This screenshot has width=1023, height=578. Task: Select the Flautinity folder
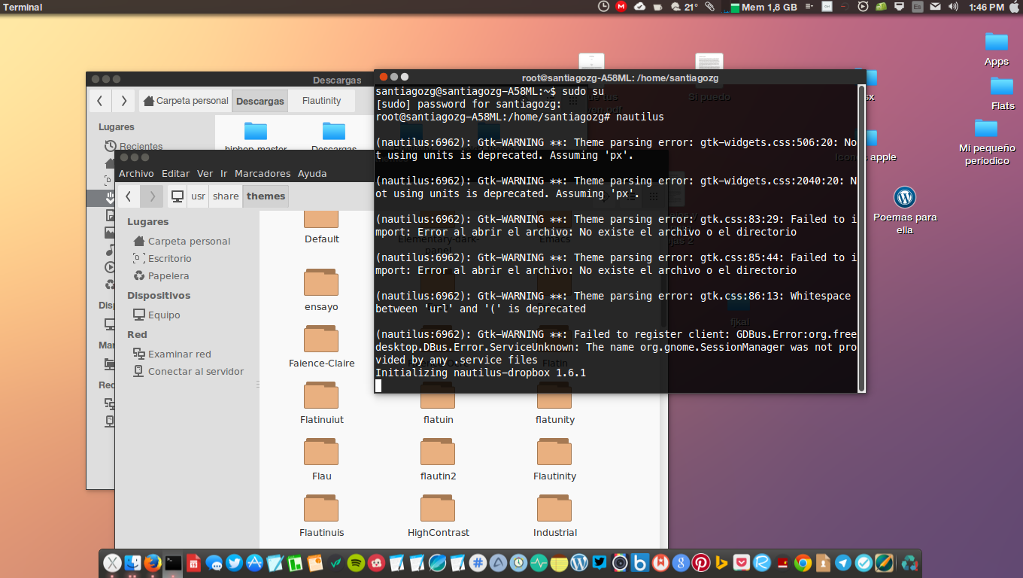(554, 459)
